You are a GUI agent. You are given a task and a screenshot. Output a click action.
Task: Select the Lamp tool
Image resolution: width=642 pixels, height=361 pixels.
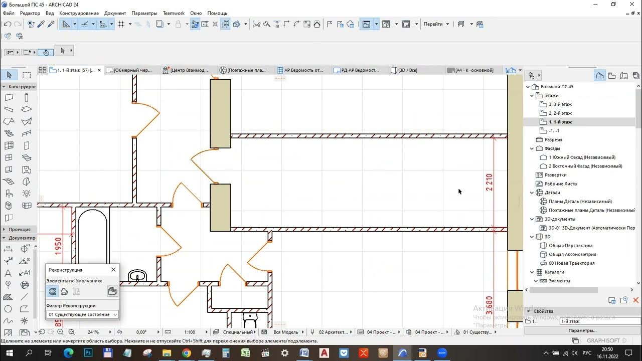27,194
